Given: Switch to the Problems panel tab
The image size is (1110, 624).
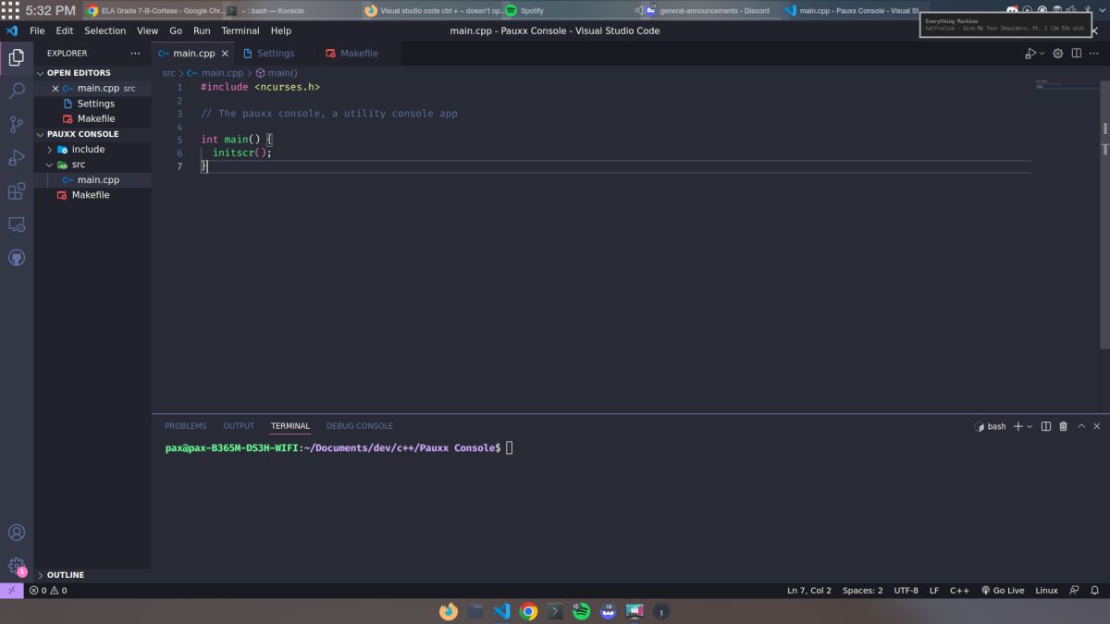Looking at the screenshot, I should pos(186,426).
